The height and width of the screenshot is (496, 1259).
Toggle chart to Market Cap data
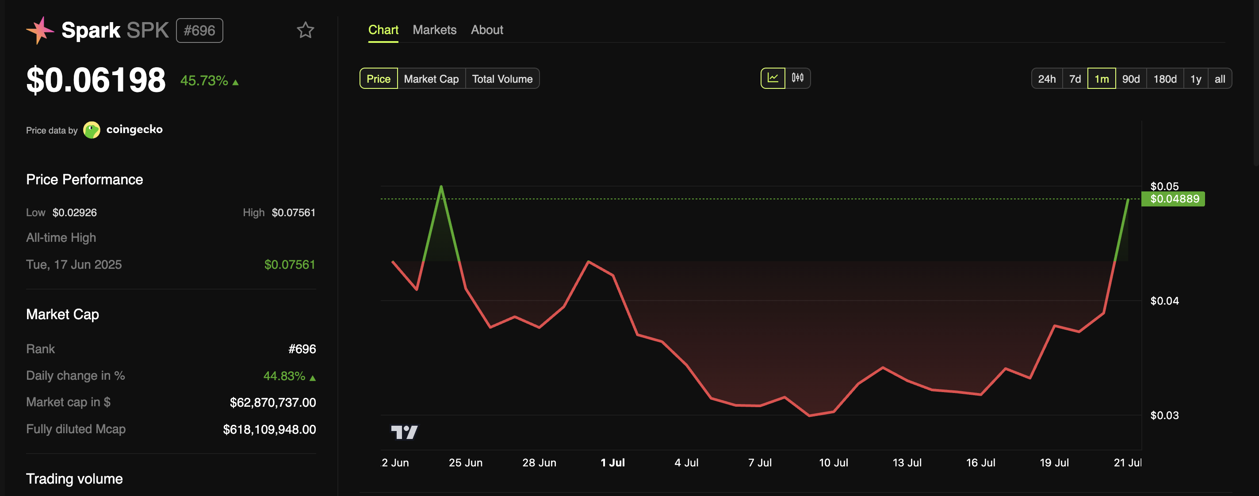(x=431, y=79)
